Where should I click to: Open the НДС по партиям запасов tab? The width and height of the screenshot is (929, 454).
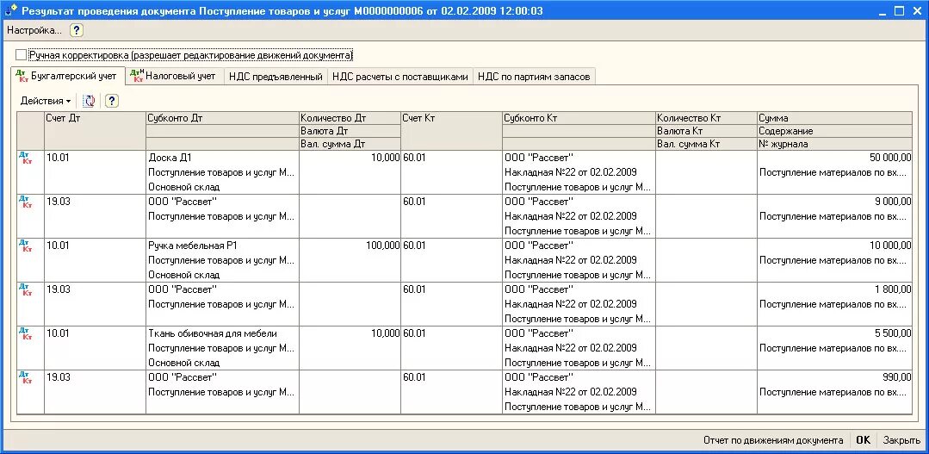[x=534, y=77]
